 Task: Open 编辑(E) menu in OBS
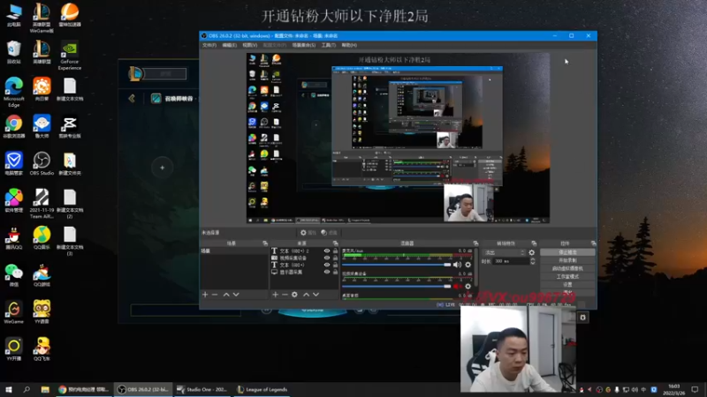(230, 45)
